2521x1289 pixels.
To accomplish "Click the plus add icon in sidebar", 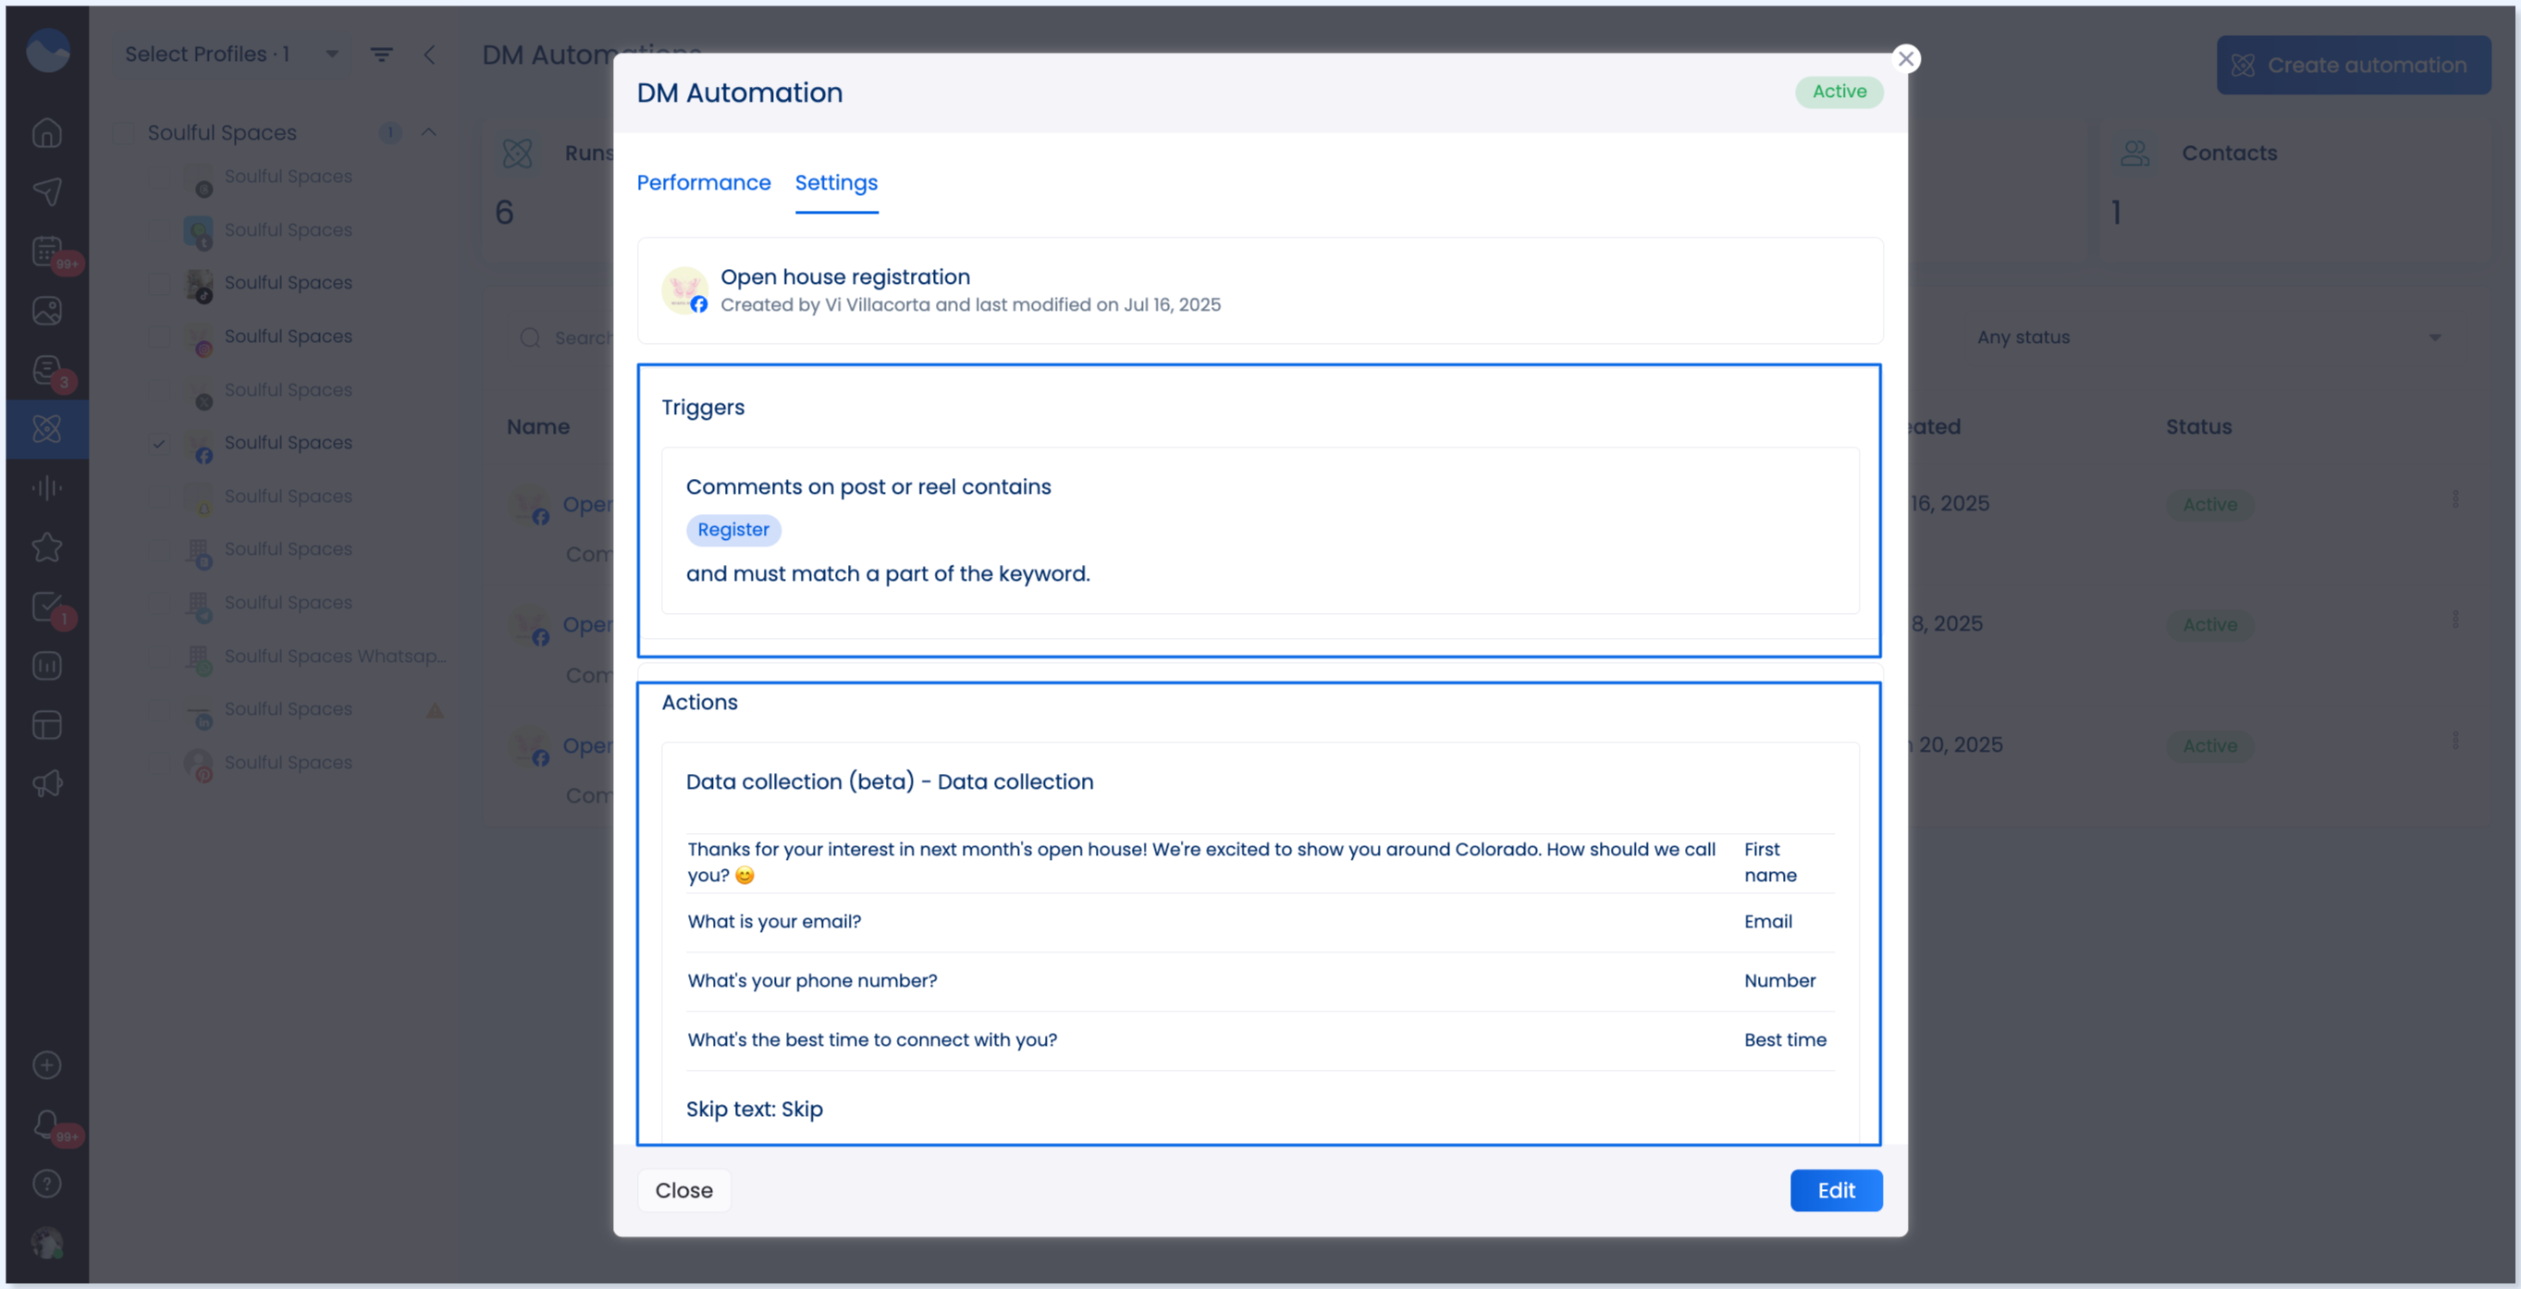I will [47, 1065].
